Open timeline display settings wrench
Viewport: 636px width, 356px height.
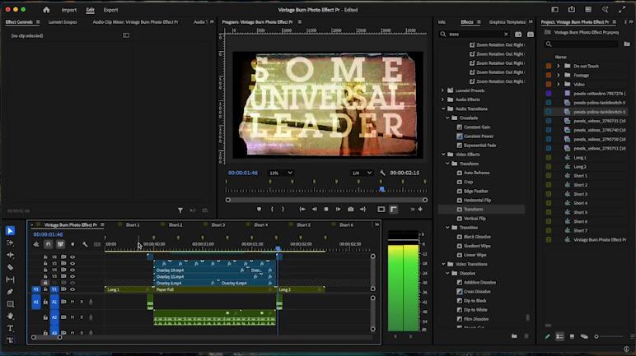tap(85, 244)
